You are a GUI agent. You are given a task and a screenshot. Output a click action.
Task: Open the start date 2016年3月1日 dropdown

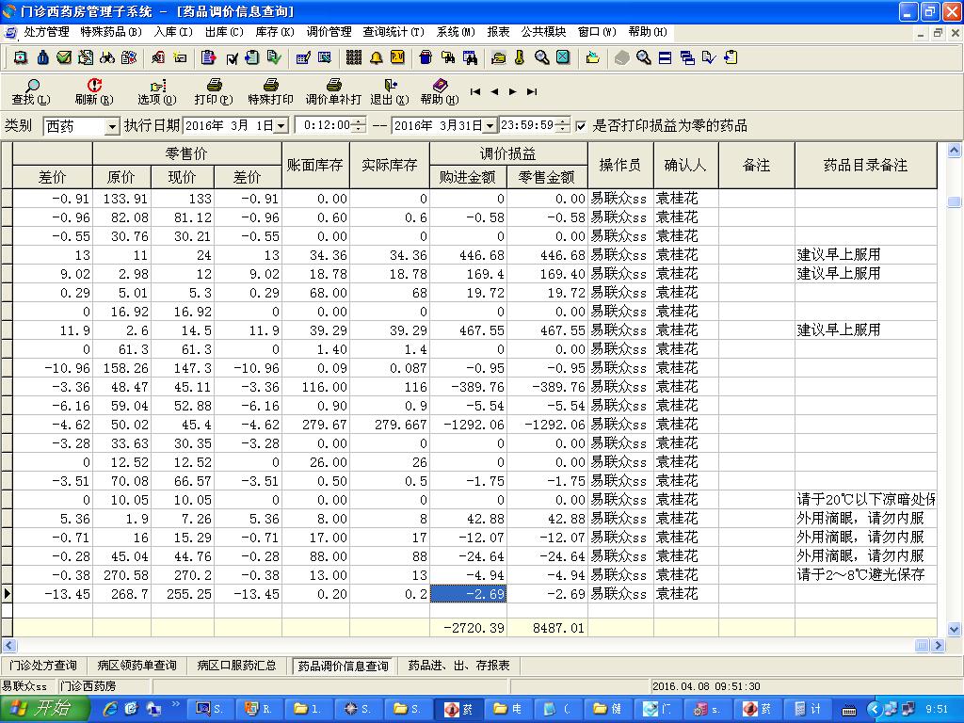pyautogui.click(x=281, y=126)
